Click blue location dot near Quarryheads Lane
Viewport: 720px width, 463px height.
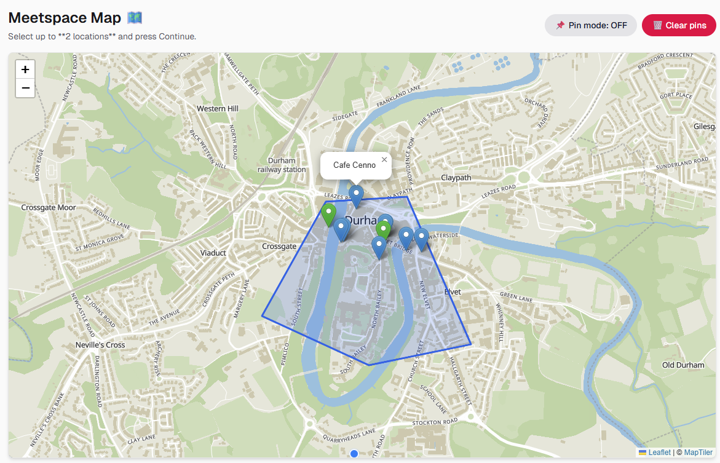coord(354,454)
